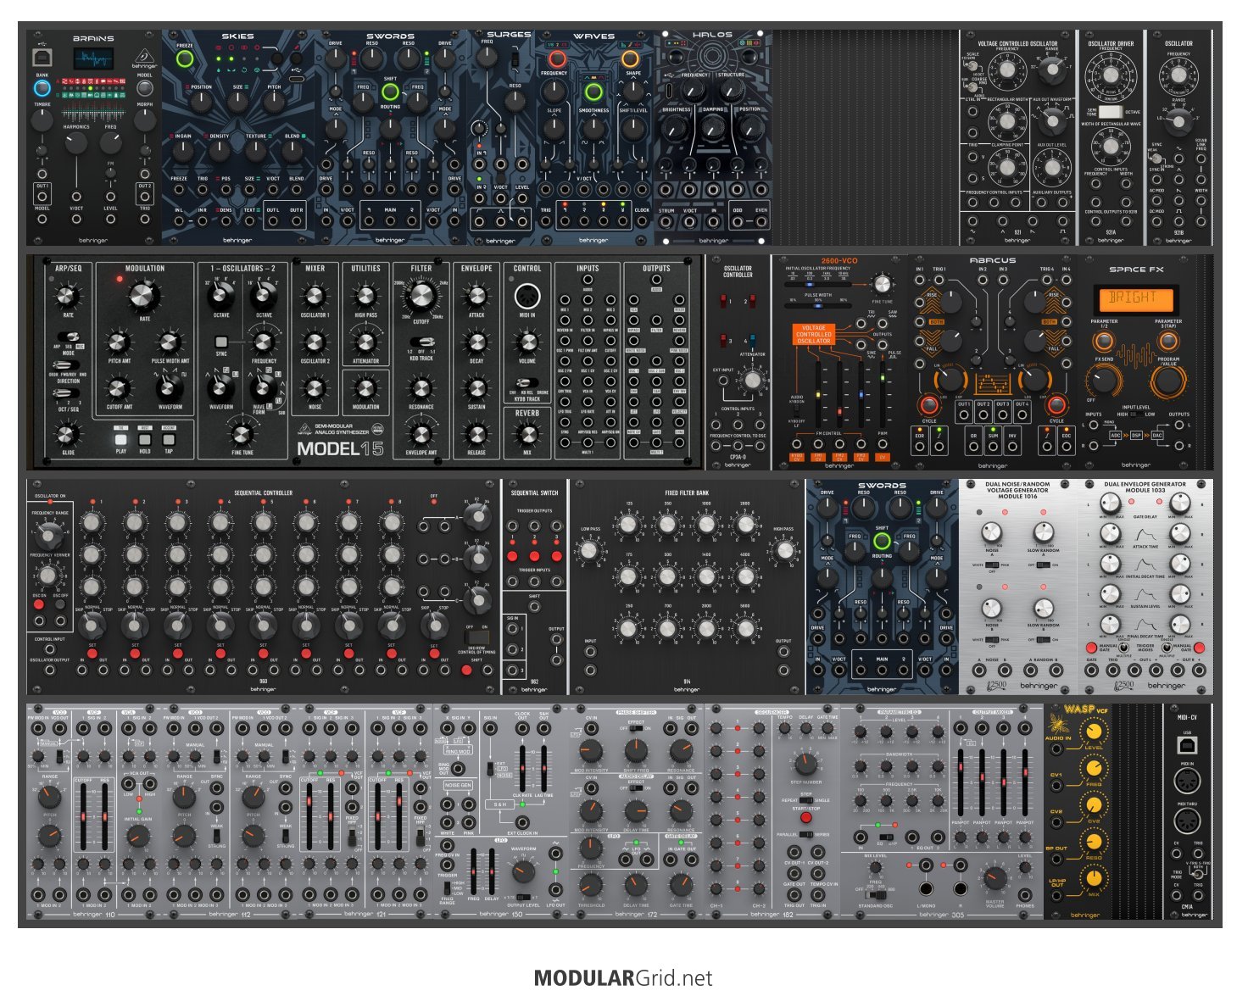Image resolution: width=1248 pixels, height=996 pixels.
Task: Select the PITCH knob on Skies
Action: click(x=274, y=103)
